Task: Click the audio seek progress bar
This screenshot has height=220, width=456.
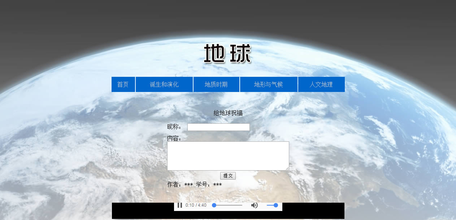Action: pos(227,205)
